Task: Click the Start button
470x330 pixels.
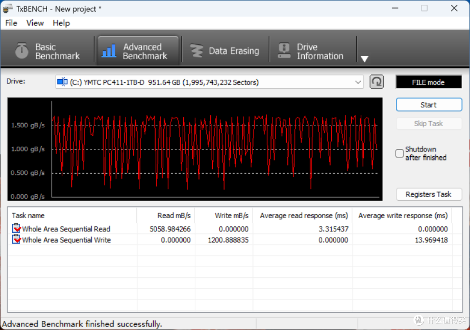Action: [429, 105]
